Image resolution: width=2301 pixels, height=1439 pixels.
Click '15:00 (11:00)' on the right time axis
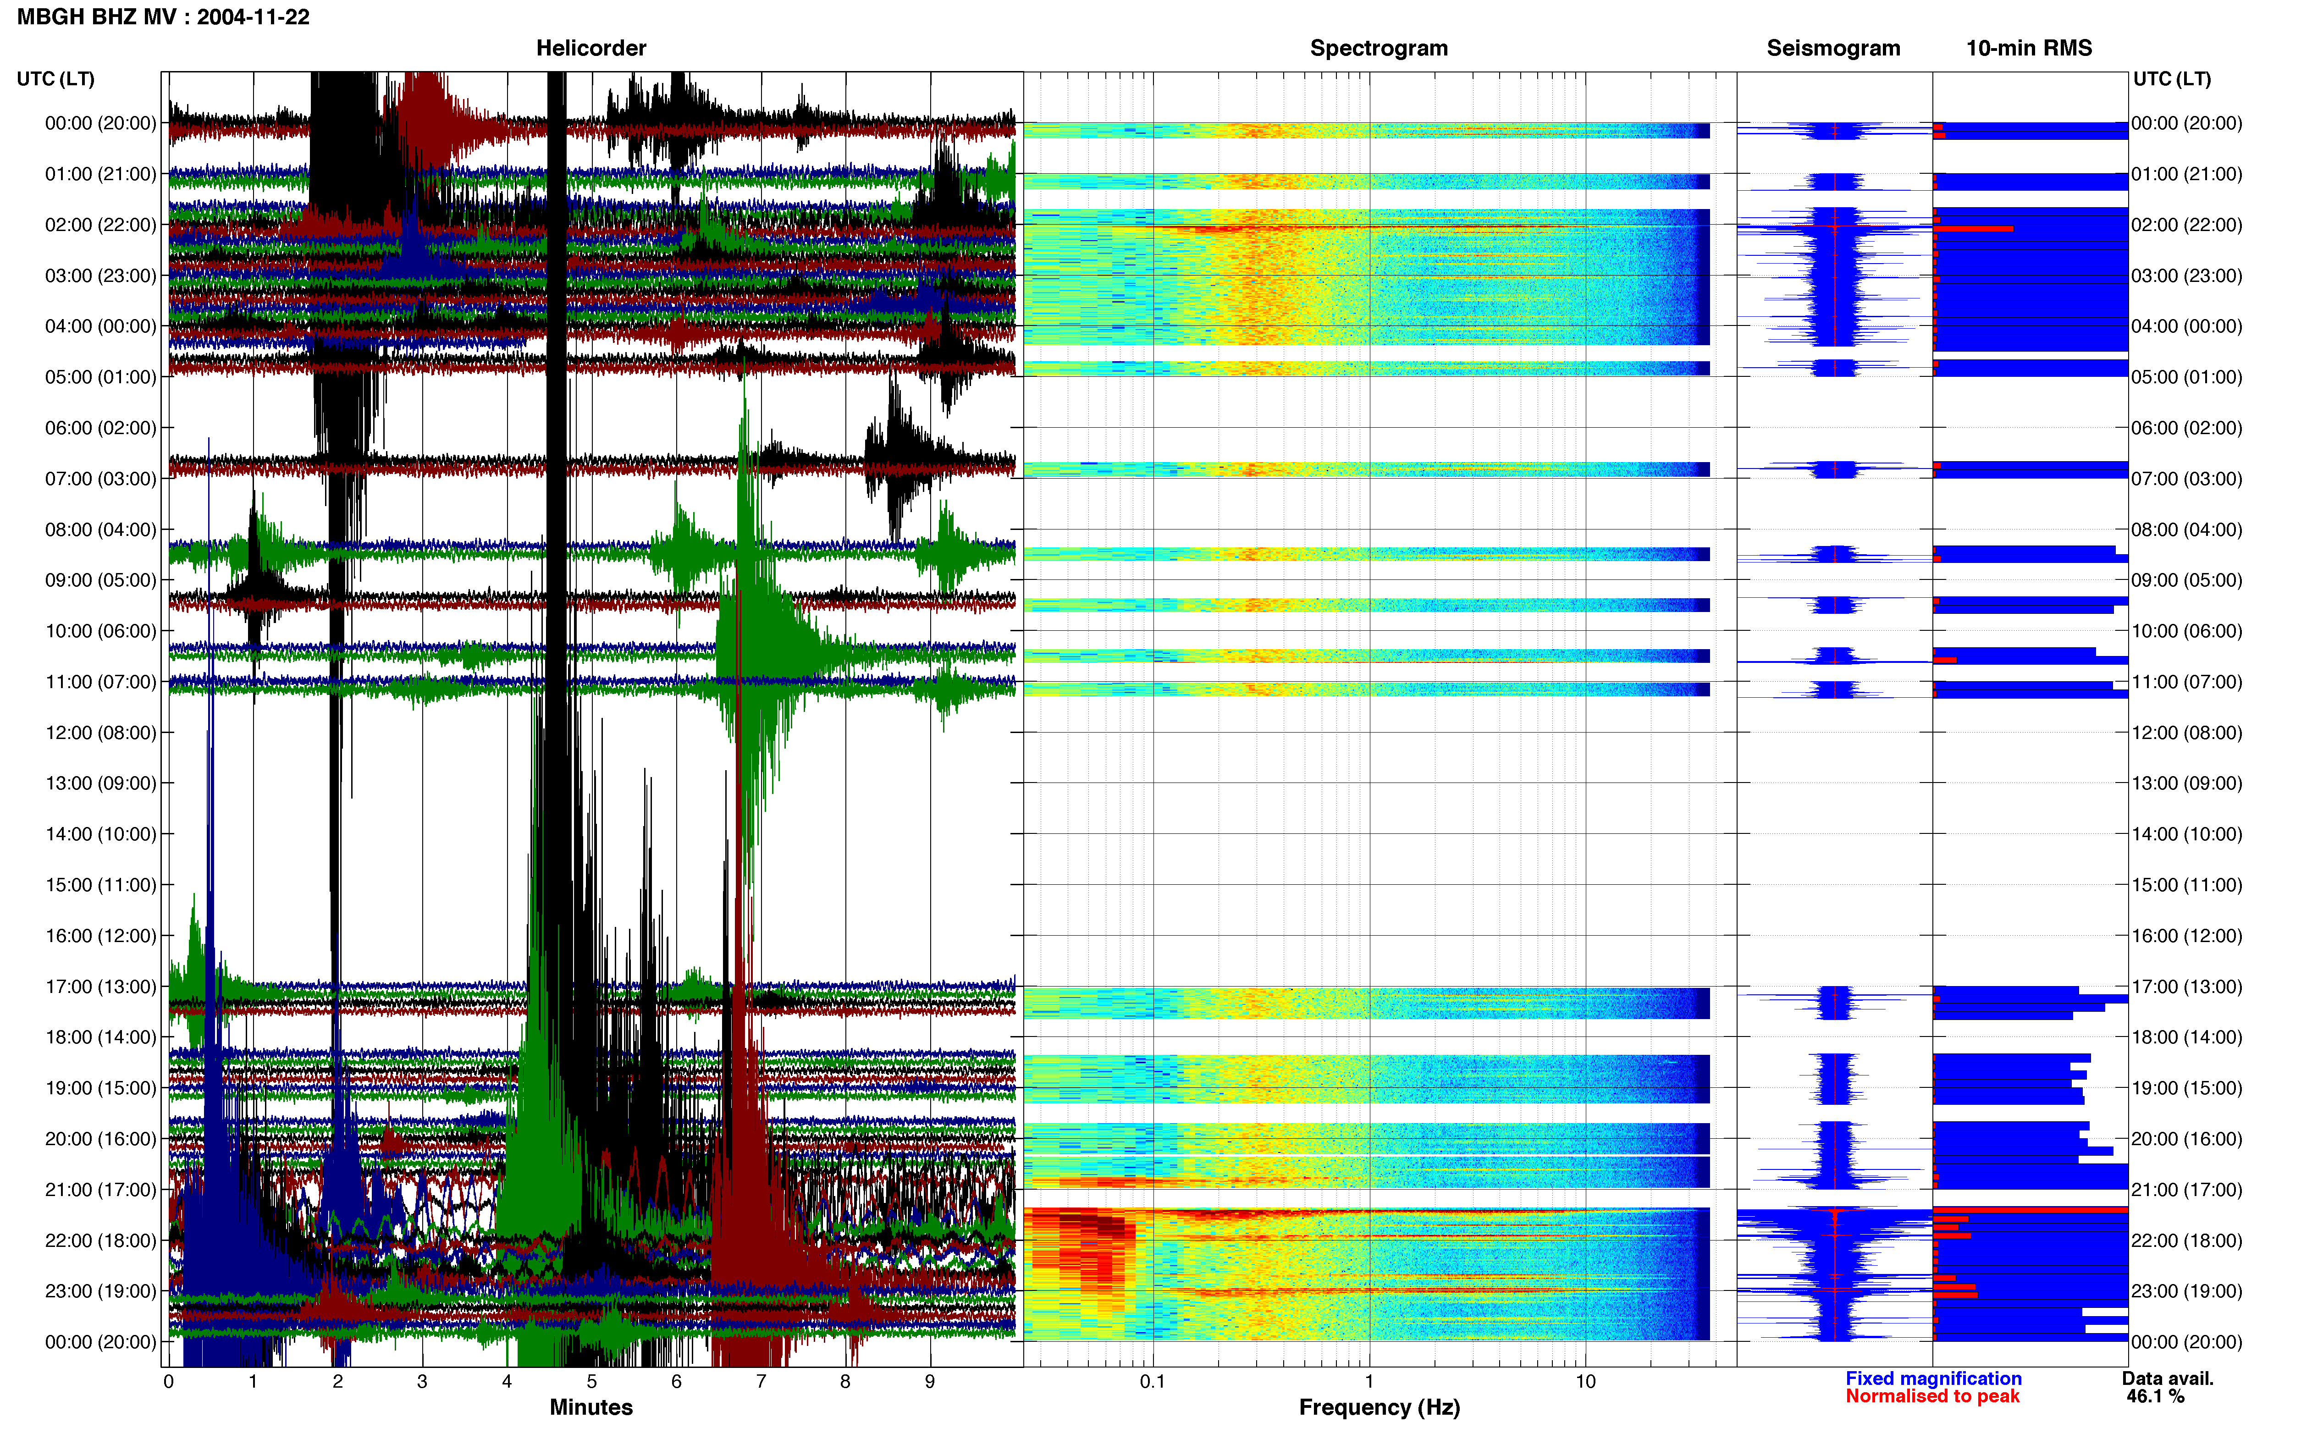click(2186, 885)
